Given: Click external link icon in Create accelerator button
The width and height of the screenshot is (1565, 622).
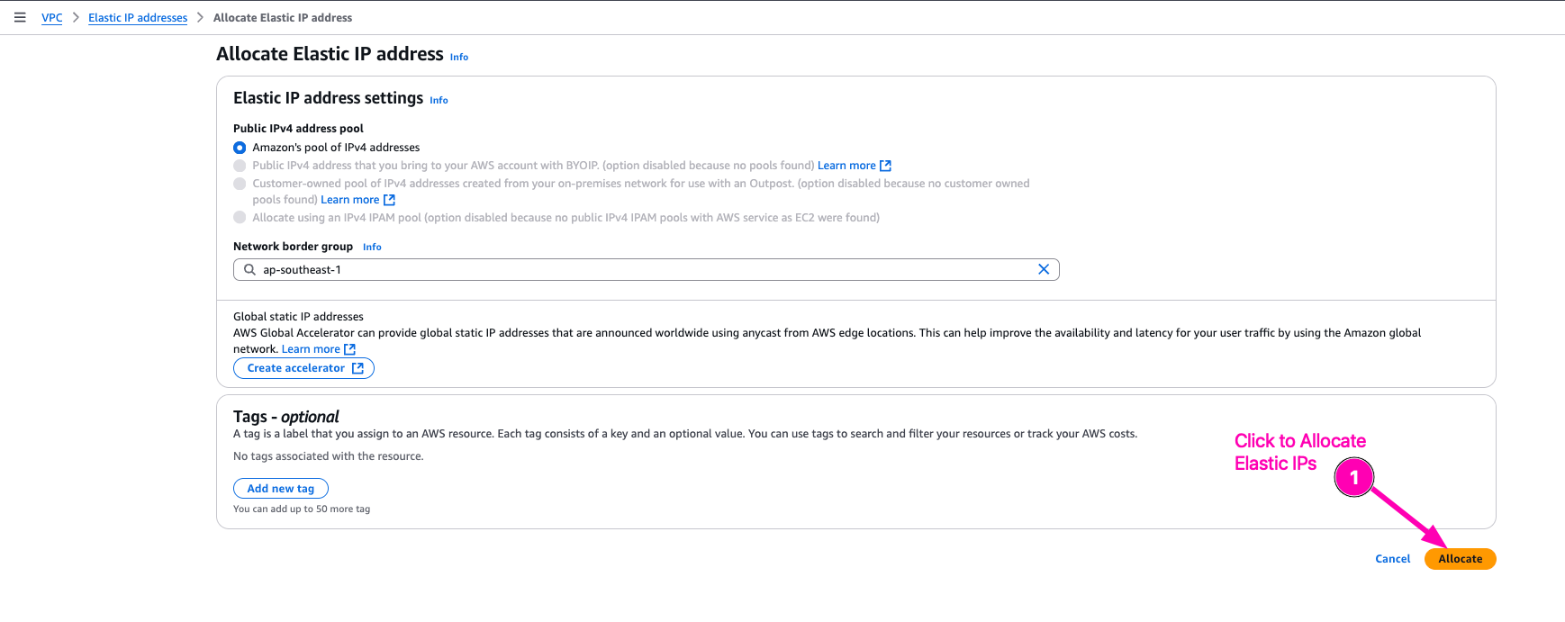Looking at the screenshot, I should (x=357, y=368).
